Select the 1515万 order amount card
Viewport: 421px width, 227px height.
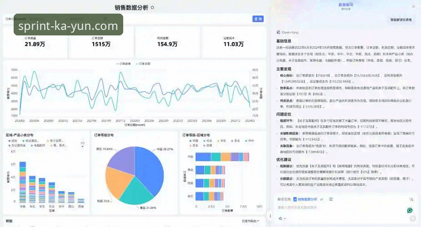[101, 42]
